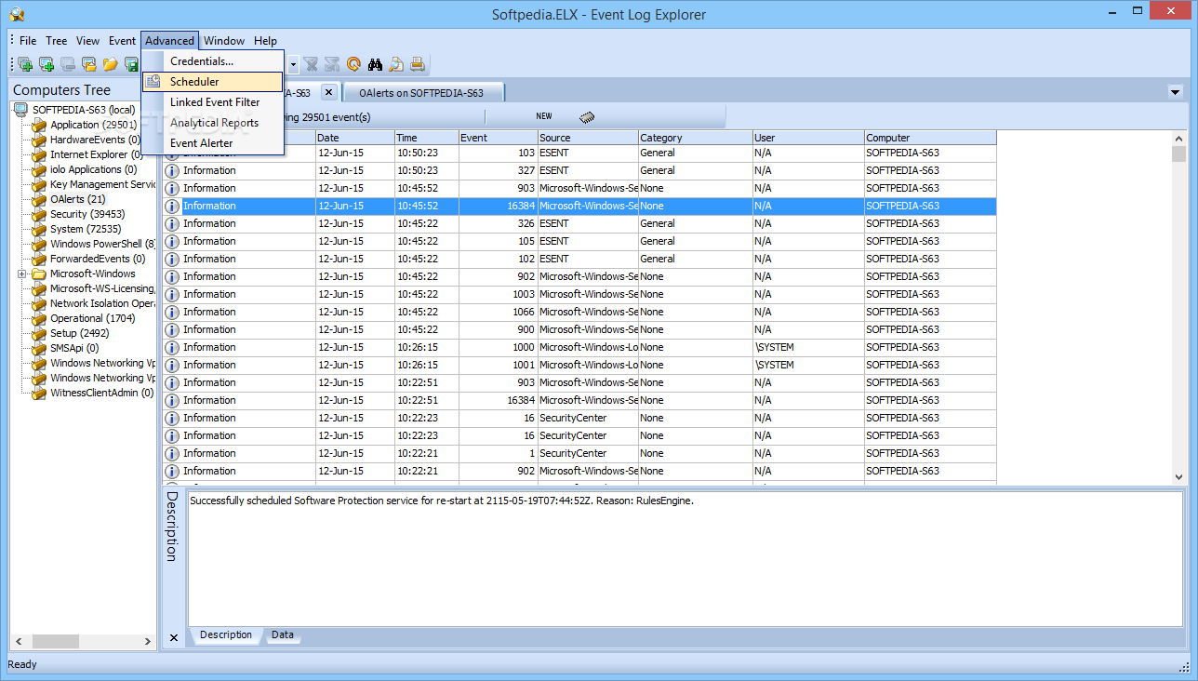This screenshot has height=681, width=1198.
Task: Select SMSApi (0) in the tree
Action: click(74, 349)
